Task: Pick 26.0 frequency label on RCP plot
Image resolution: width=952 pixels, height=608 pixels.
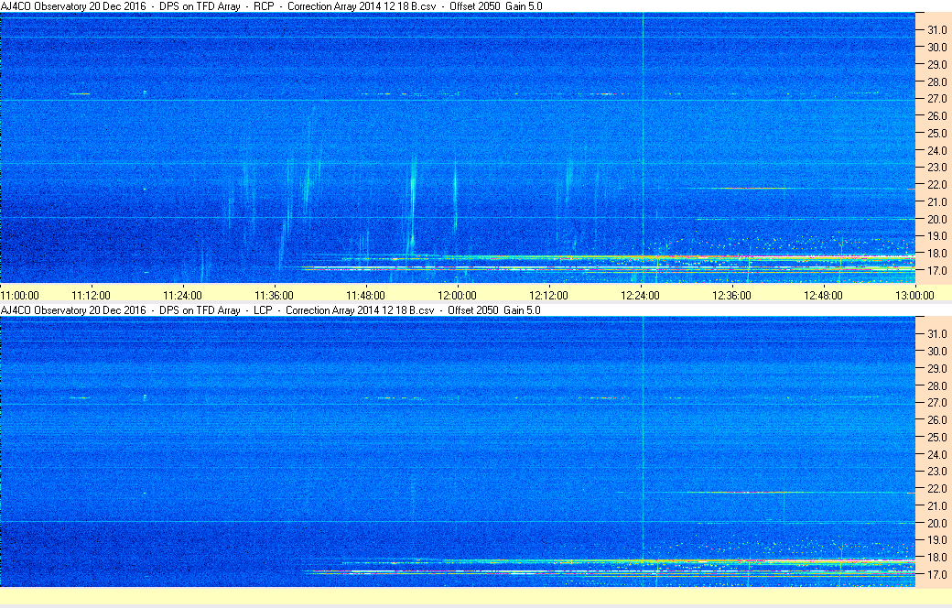Action: (936, 115)
